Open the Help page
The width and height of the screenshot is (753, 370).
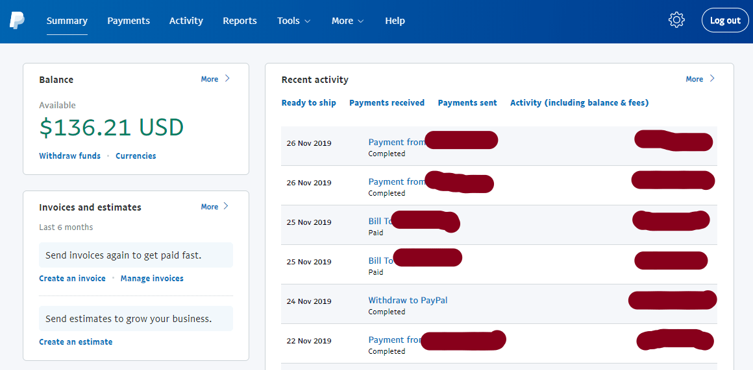click(395, 21)
